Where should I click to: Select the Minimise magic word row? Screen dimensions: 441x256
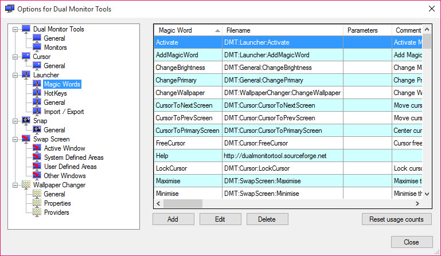point(288,194)
